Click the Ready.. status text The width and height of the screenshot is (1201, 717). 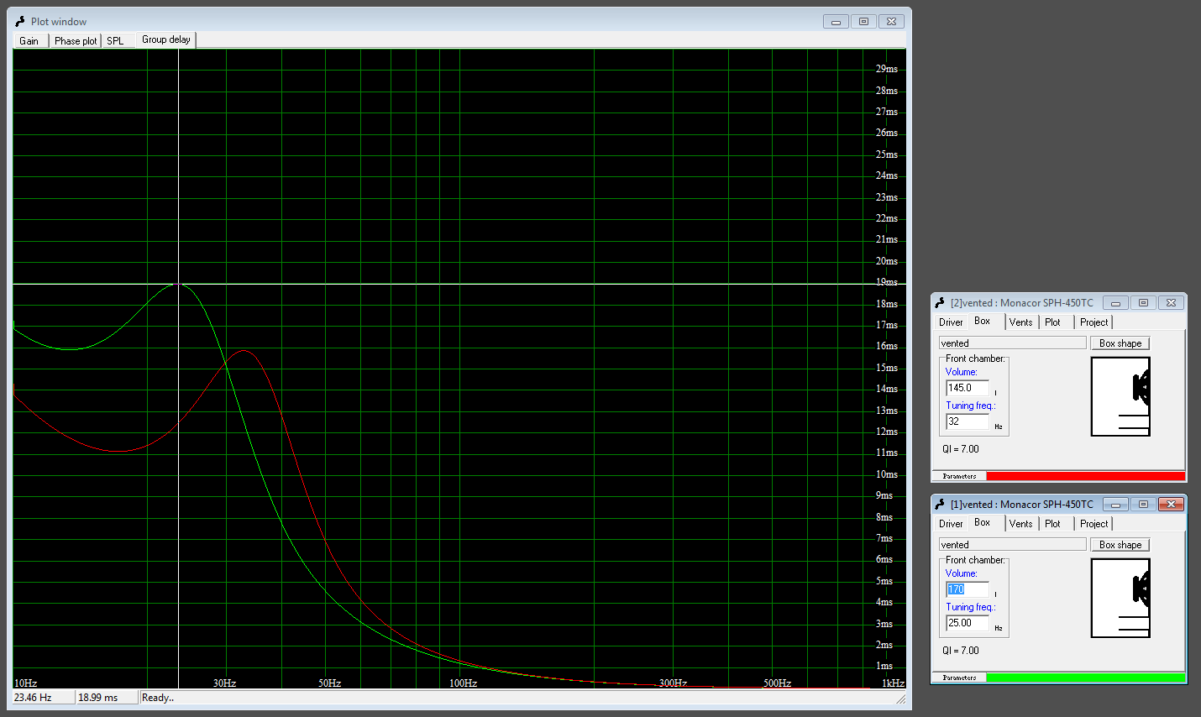tap(158, 698)
